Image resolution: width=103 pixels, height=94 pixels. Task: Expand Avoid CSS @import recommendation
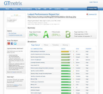(x=36, y=60)
